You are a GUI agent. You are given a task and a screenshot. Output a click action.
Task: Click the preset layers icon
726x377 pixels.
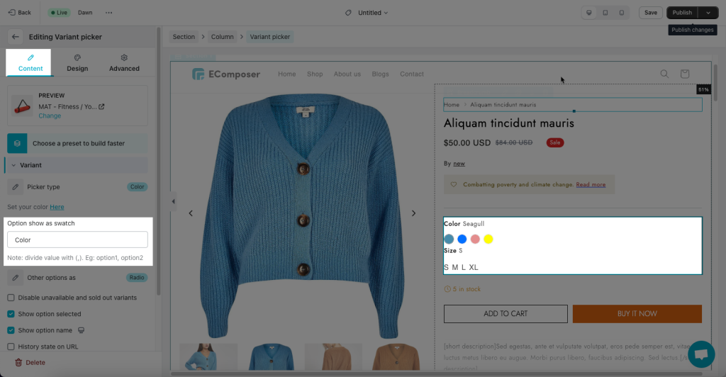[17, 143]
